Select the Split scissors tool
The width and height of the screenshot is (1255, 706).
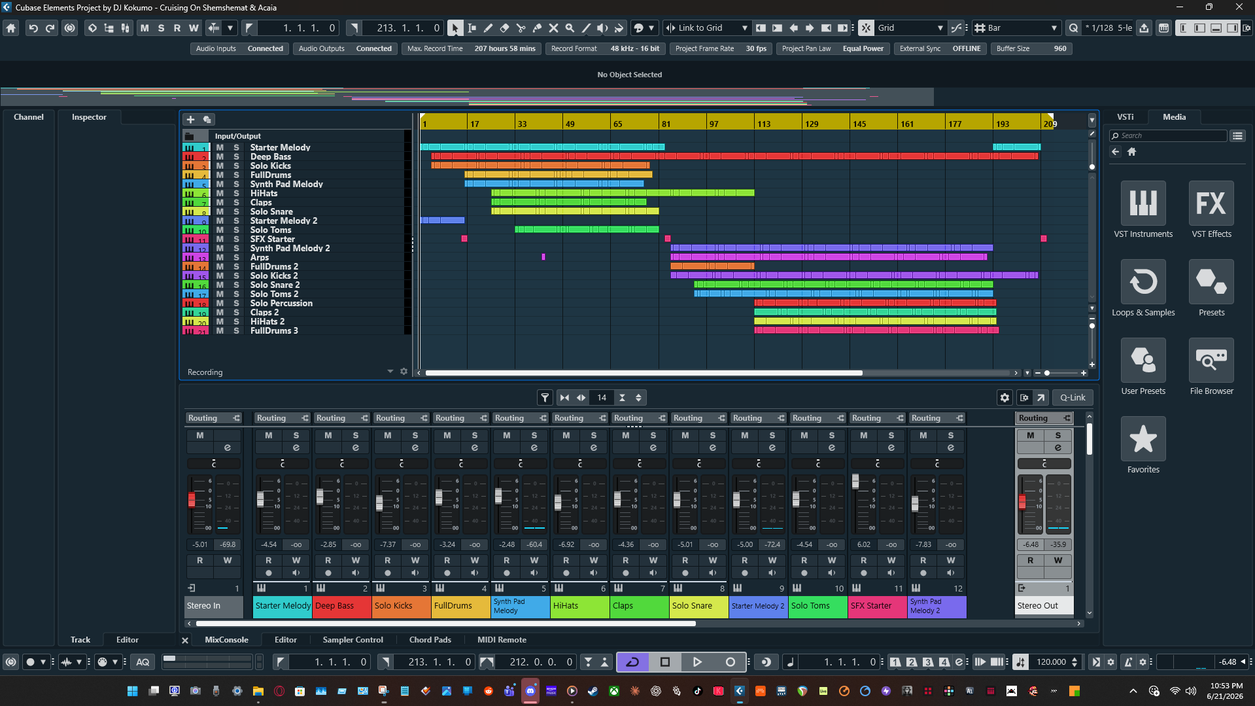521,28
